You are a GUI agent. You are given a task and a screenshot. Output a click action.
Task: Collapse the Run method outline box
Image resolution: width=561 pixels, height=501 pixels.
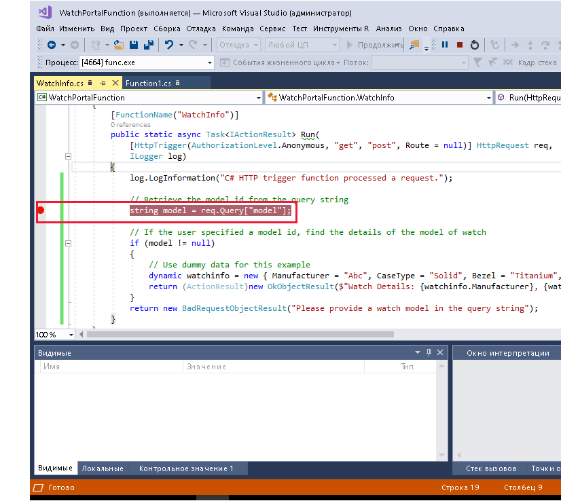tap(69, 156)
